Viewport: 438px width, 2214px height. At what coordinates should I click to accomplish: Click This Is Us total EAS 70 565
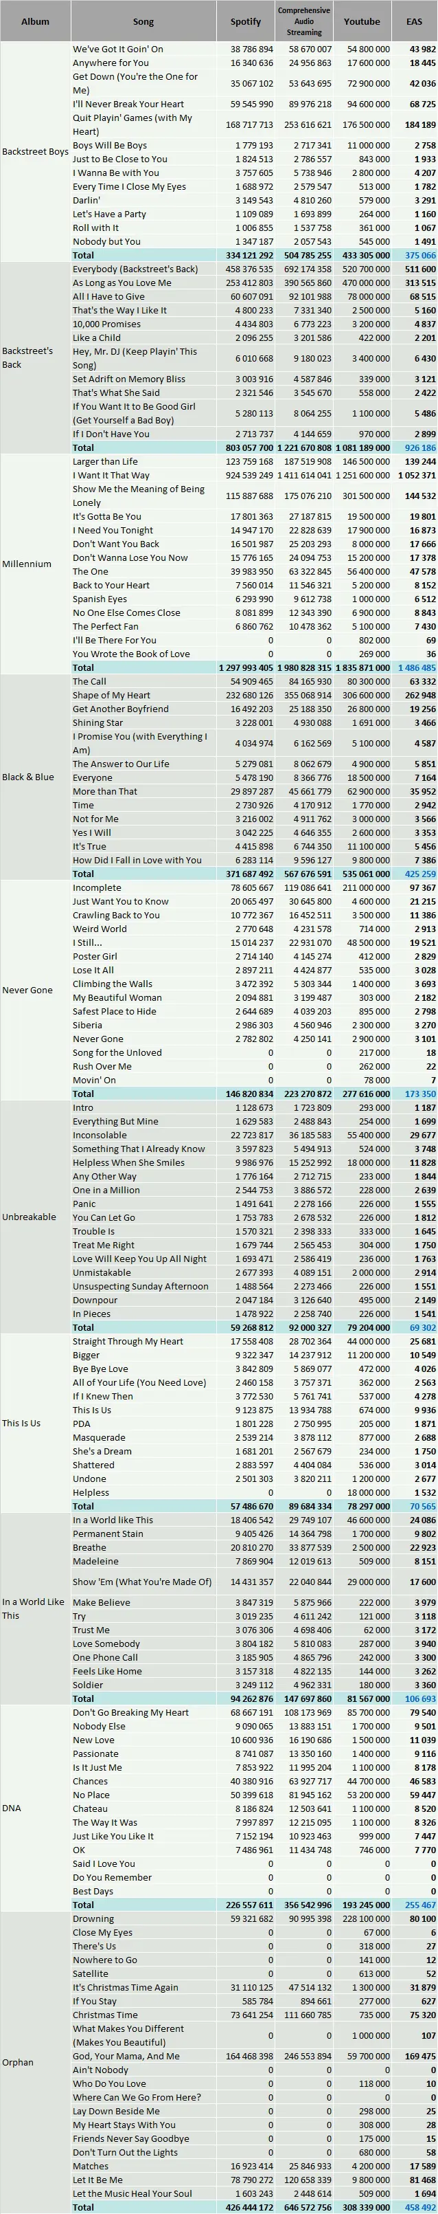coord(422,1507)
